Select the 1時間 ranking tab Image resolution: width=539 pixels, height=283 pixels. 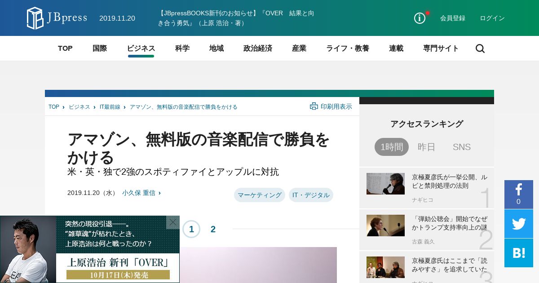pyautogui.click(x=392, y=147)
